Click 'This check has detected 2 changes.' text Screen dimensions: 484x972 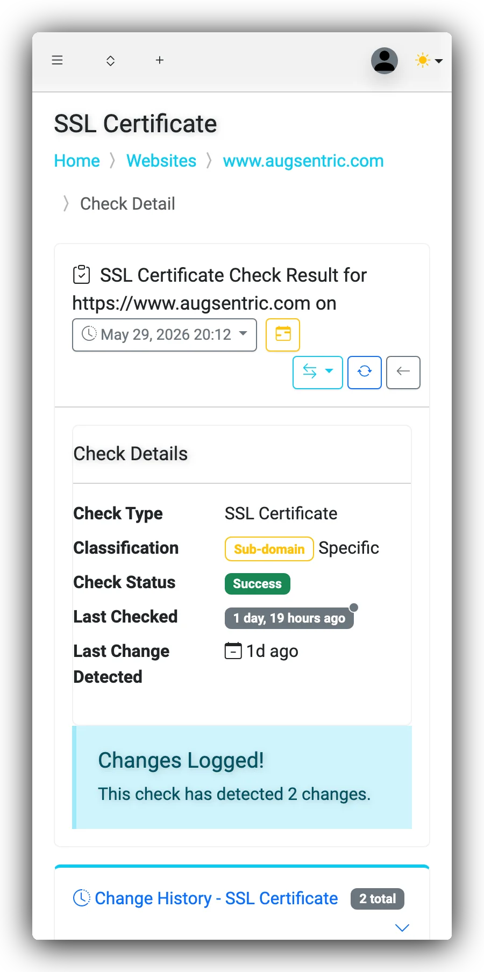tap(234, 794)
